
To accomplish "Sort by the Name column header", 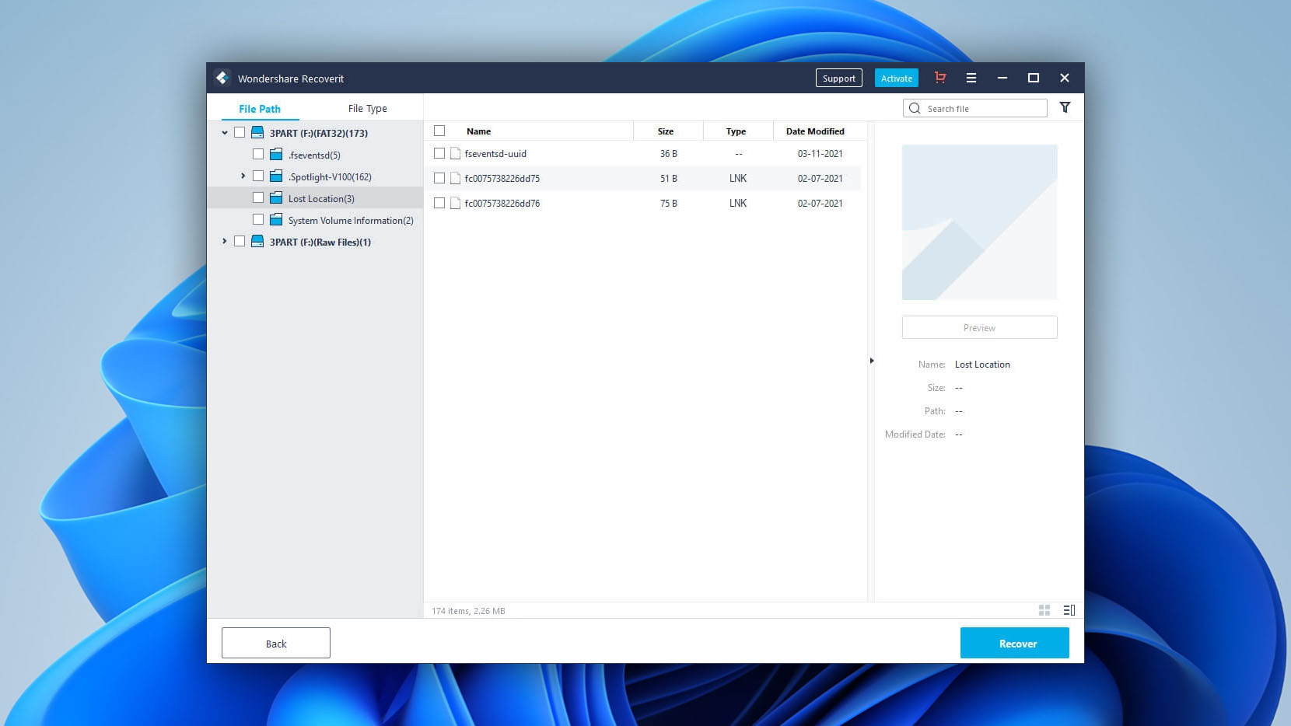I will pyautogui.click(x=478, y=131).
